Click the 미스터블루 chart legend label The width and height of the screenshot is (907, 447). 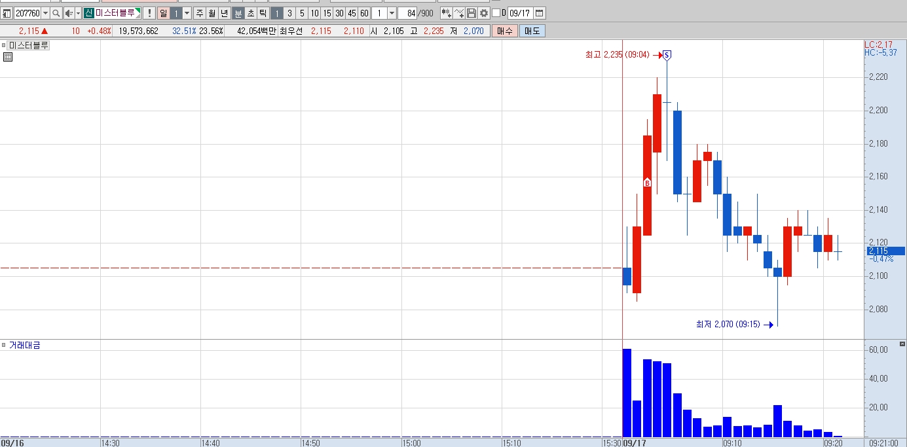tap(28, 45)
